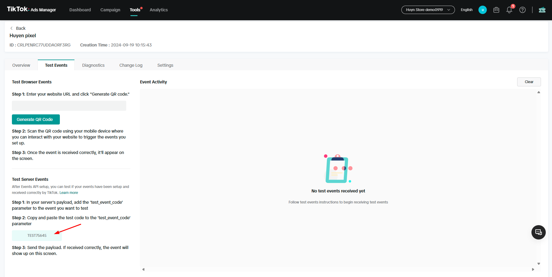552x277 pixels.
Task: Click the TikTok Ads Manager logo
Action: tap(31, 10)
